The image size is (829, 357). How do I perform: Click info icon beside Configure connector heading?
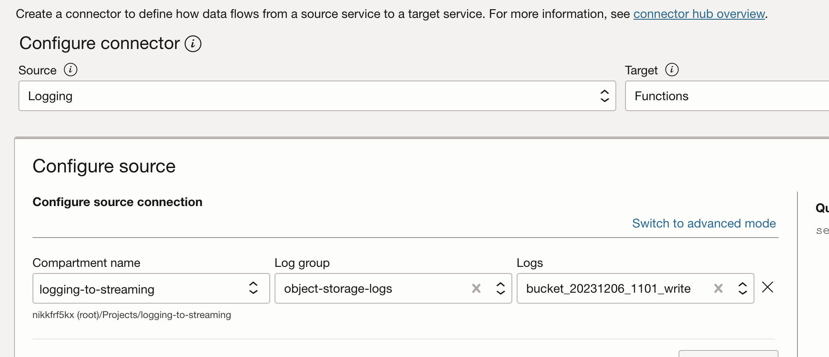(193, 44)
